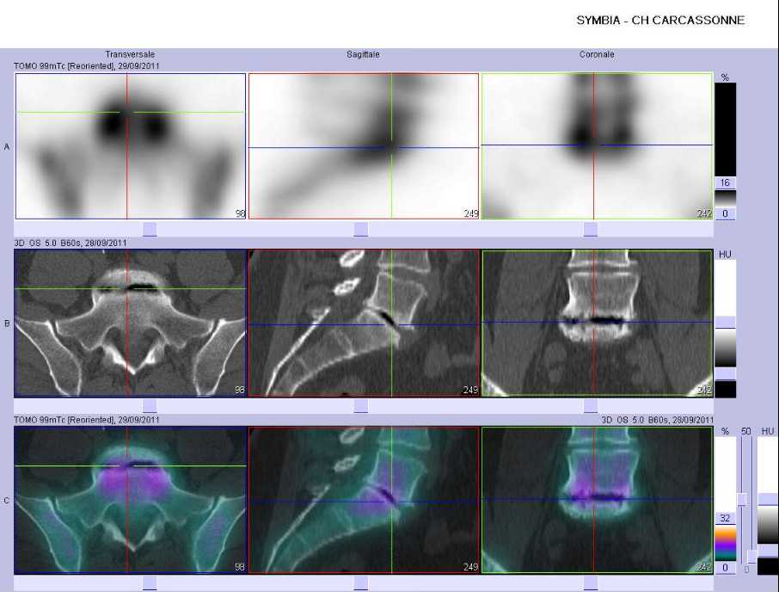Viewport: 779px width, 592px height.
Task: Click slice slider thumb under row A coronal
Action: 590,229
